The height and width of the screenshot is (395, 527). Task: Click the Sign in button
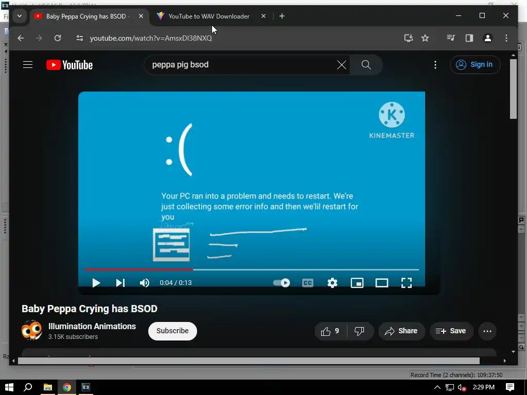pos(475,64)
